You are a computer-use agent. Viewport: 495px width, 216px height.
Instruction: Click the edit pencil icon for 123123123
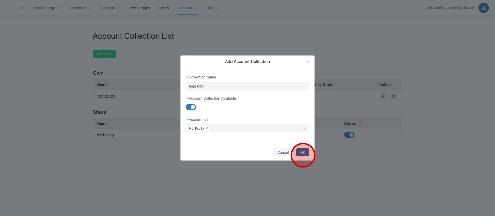(383, 97)
